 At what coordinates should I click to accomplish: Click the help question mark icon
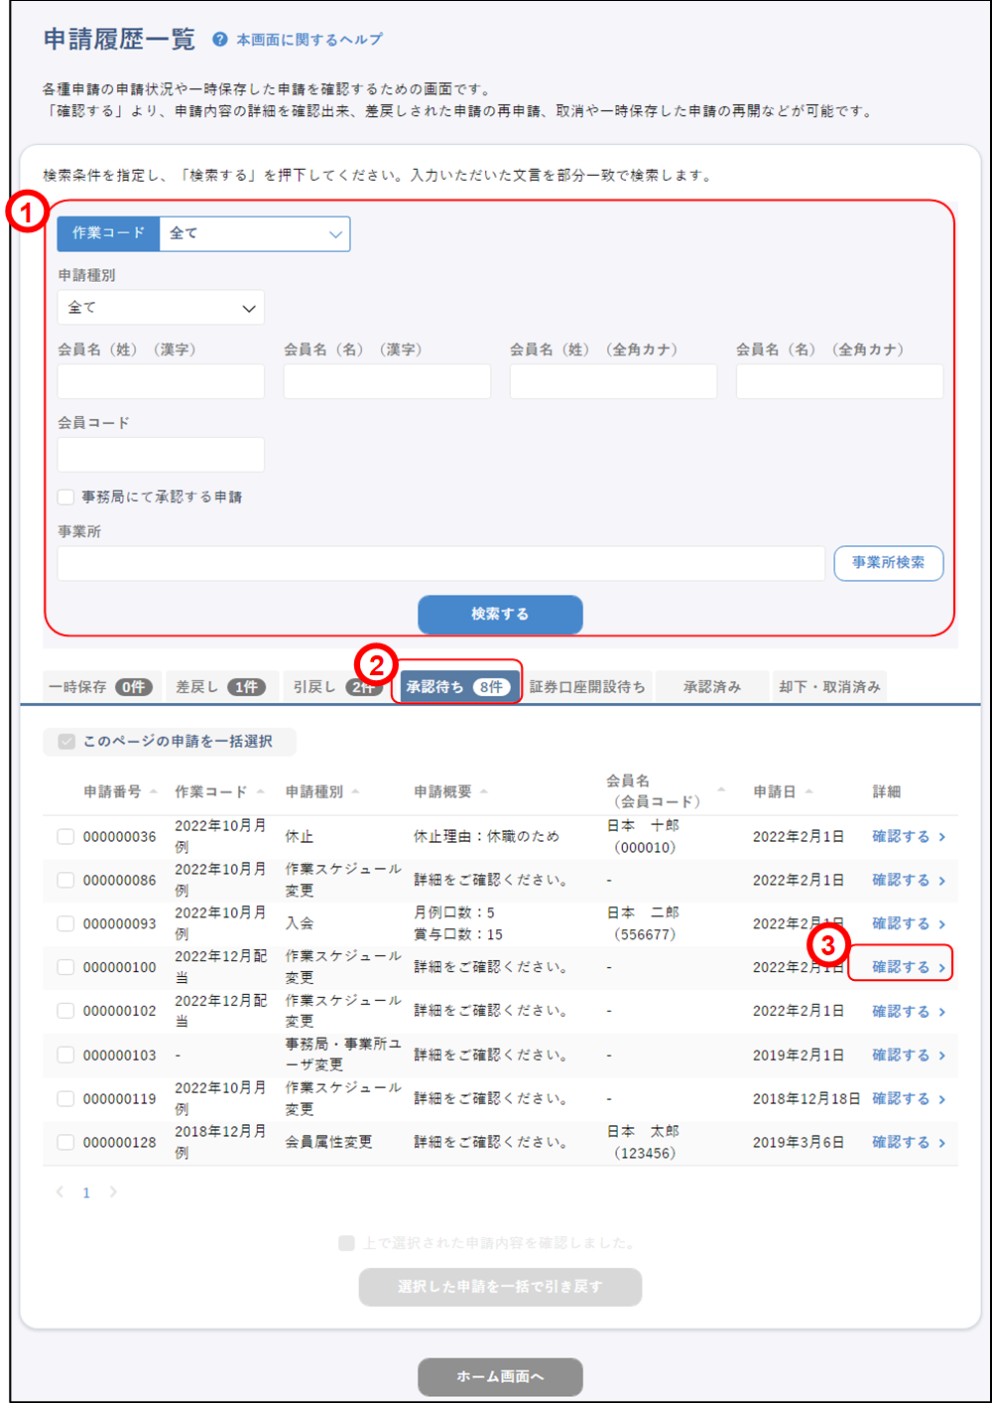(220, 40)
